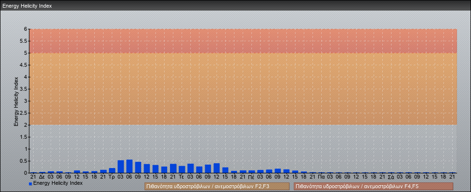Click the 'Πέ' day label on x-axis
This screenshot has width=471, height=192.
[251, 177]
